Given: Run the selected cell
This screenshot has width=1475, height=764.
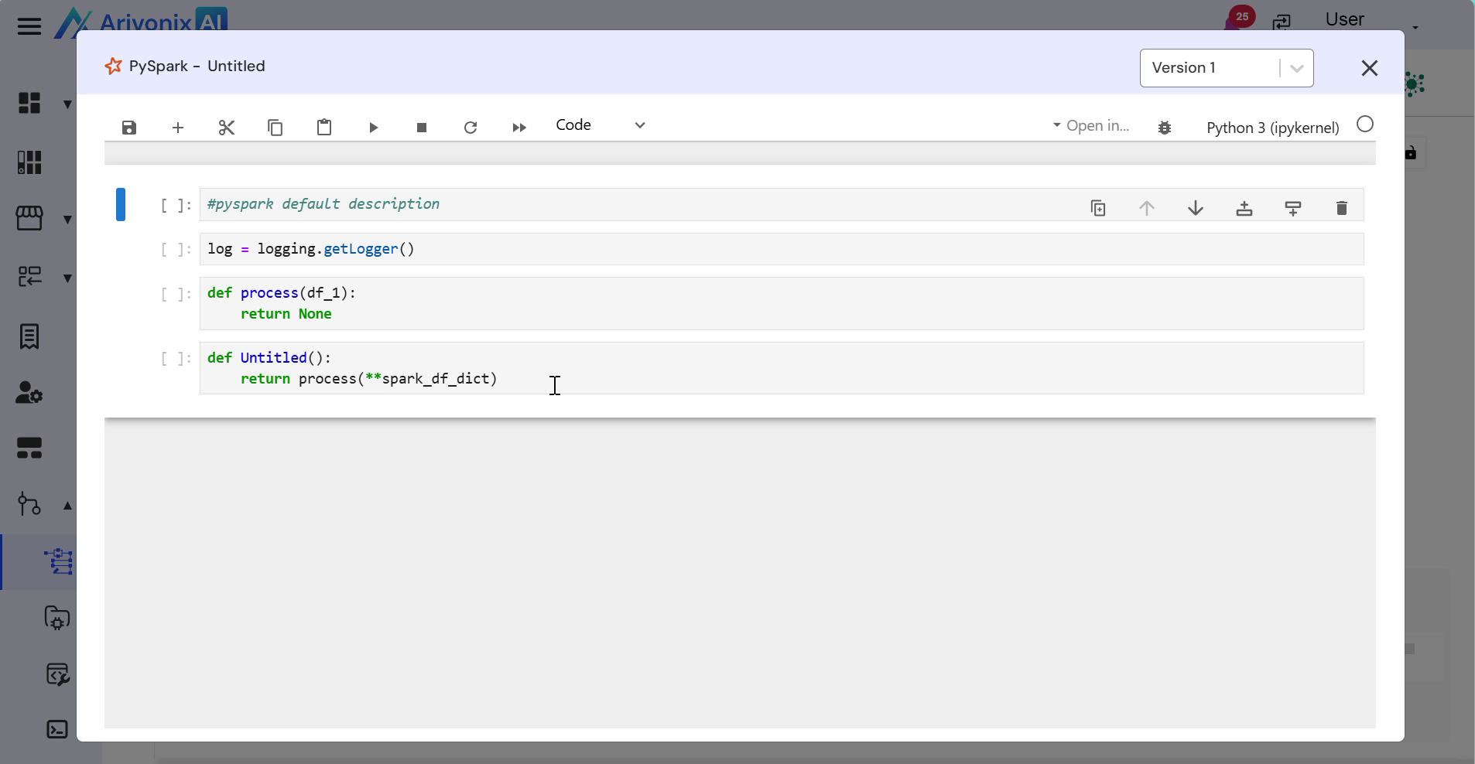Looking at the screenshot, I should point(373,128).
